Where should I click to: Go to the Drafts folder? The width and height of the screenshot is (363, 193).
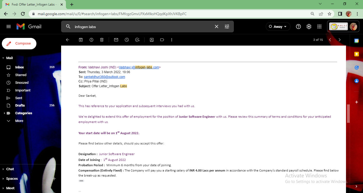[20, 106]
